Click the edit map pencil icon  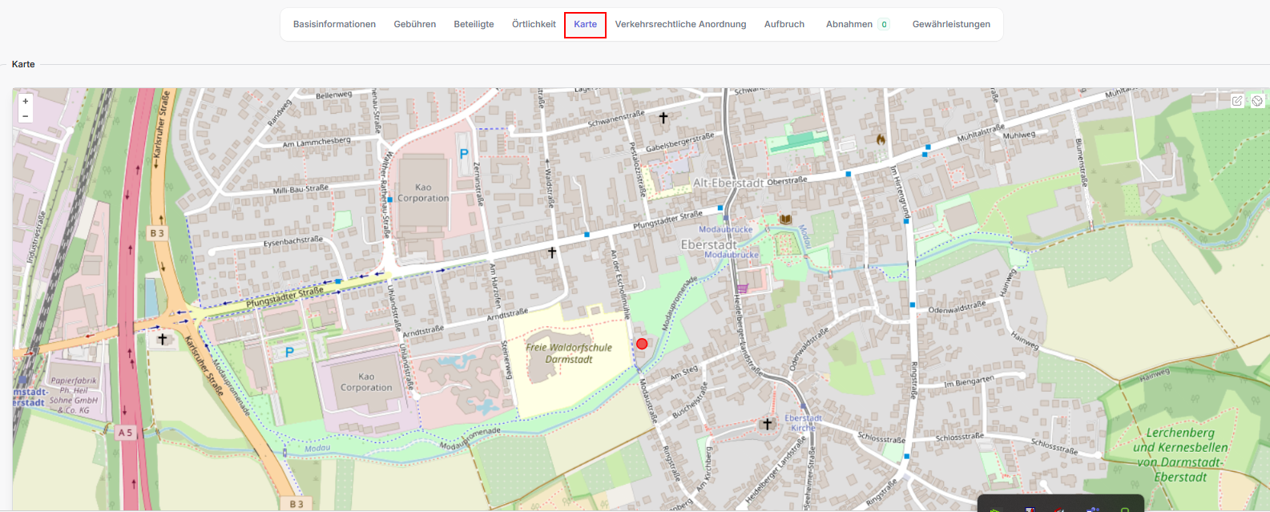[1237, 101]
